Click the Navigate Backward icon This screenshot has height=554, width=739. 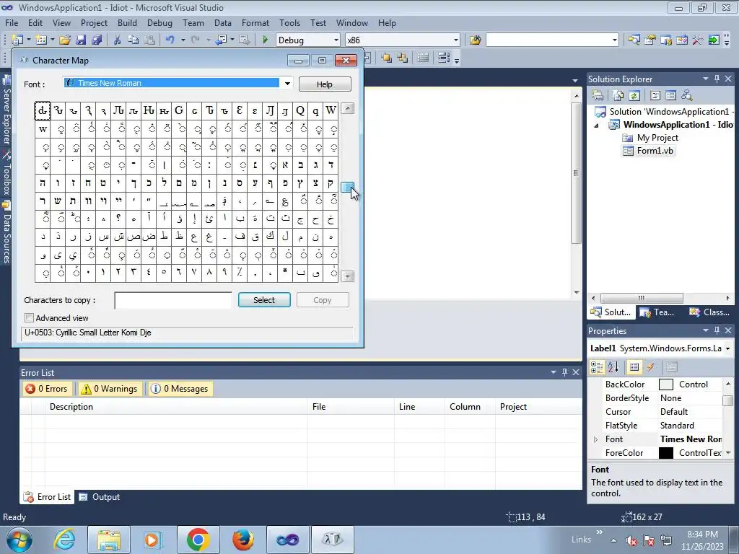click(x=222, y=40)
